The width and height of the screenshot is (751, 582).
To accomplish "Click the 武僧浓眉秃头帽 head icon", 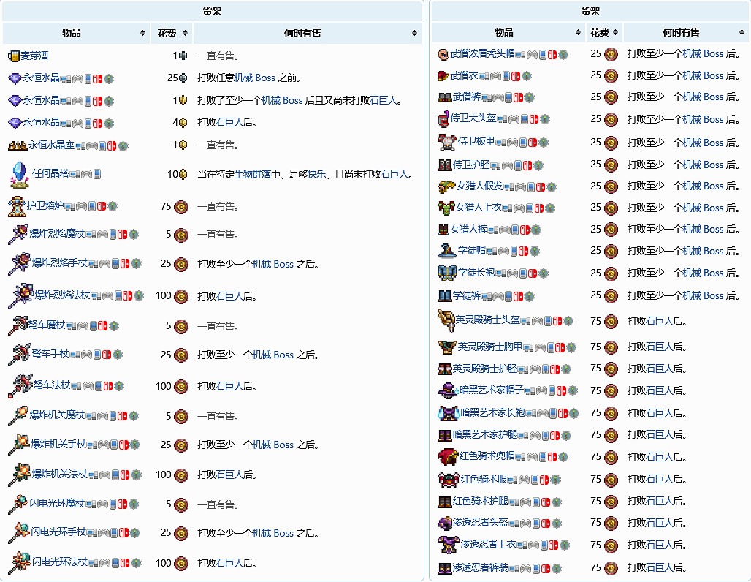I will pos(443,54).
